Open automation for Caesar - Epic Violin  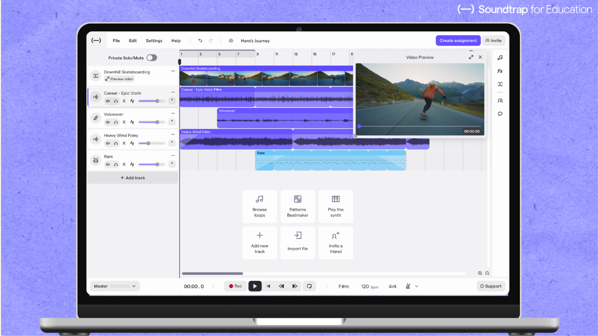coord(132,101)
